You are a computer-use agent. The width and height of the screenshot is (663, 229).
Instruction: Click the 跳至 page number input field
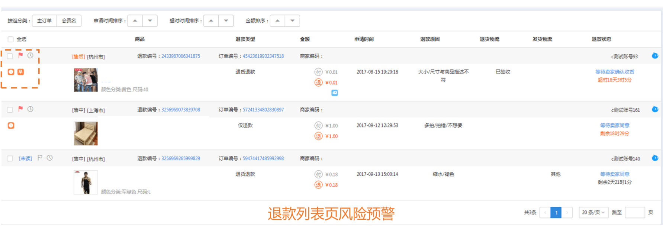635,212
